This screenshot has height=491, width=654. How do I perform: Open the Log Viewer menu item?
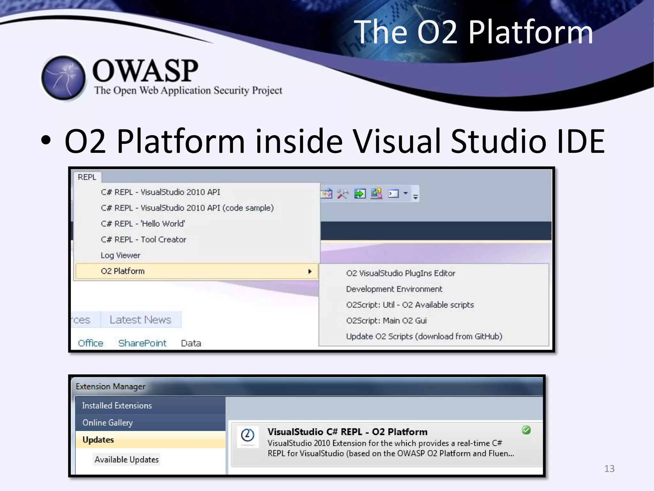coord(120,255)
